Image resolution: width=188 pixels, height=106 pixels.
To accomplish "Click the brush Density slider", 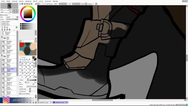I will (31, 87).
